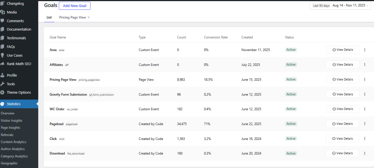Click the Comments speech bubble icon
The height and width of the screenshot is (168, 374).
[3, 21]
